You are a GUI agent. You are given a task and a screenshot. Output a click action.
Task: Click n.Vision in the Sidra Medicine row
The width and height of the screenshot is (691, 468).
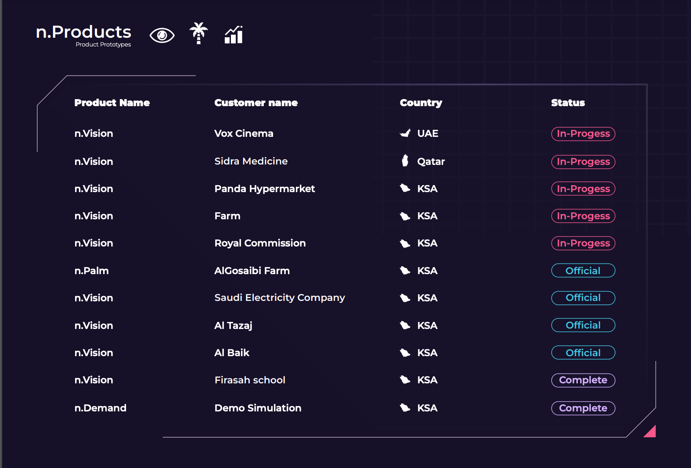pos(94,161)
